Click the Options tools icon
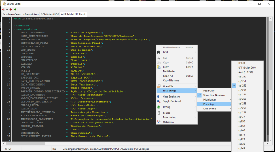The width and height of the screenshot is (275, 152). (159, 122)
